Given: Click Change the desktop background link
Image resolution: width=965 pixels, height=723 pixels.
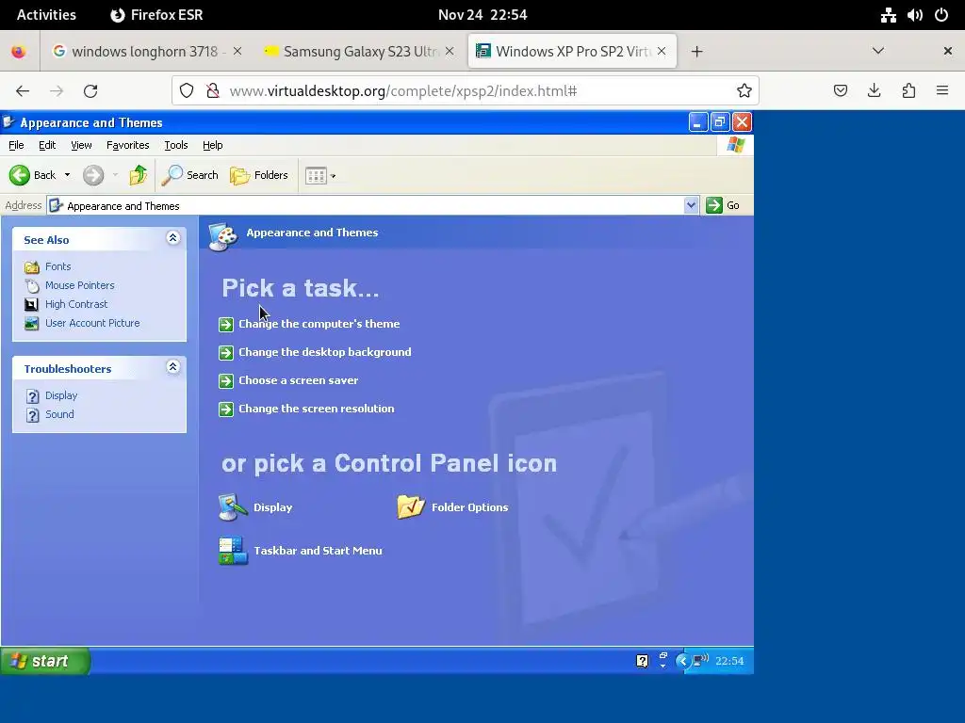Looking at the screenshot, I should pyautogui.click(x=325, y=352).
